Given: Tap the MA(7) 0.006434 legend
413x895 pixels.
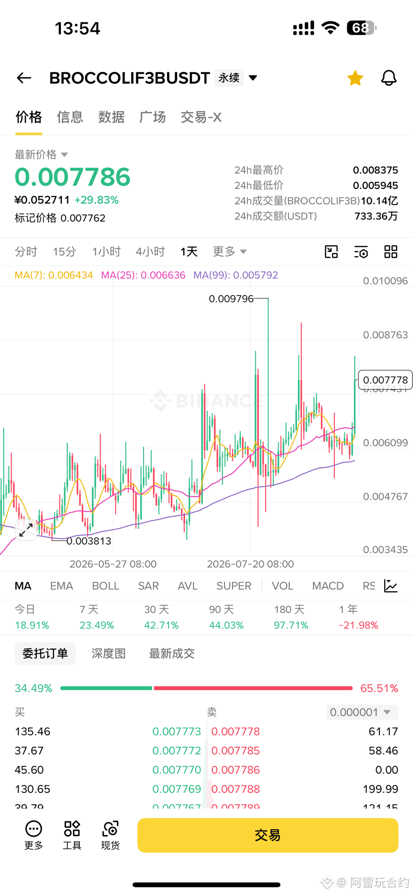Looking at the screenshot, I should click(54, 275).
